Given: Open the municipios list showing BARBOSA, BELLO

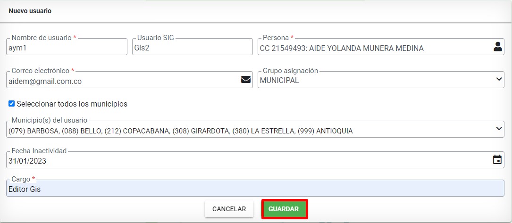Looking at the screenshot, I should pyautogui.click(x=255, y=129).
